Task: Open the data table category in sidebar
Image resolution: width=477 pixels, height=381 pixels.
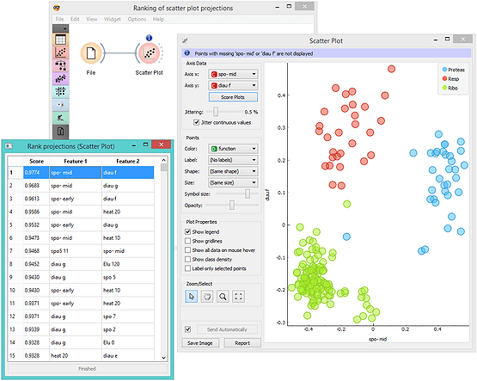Action: click(x=60, y=40)
